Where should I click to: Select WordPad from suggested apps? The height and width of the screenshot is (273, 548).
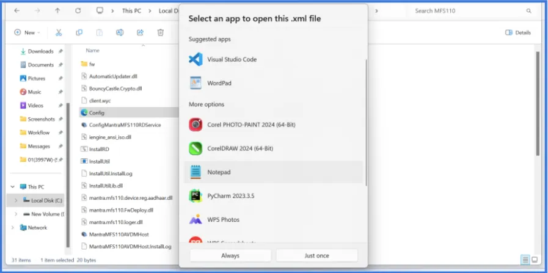click(x=273, y=83)
